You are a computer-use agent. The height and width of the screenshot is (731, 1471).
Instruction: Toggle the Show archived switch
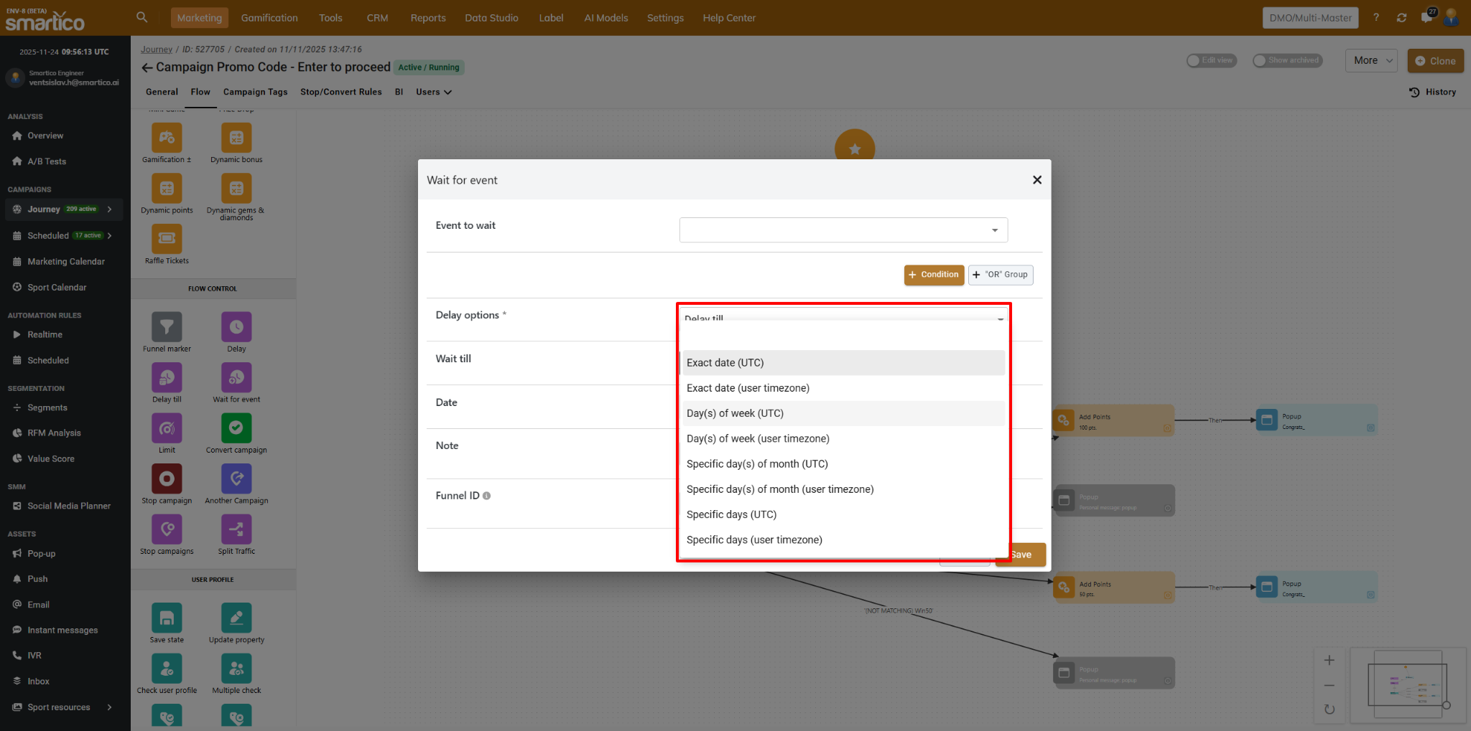pyautogui.click(x=1261, y=61)
